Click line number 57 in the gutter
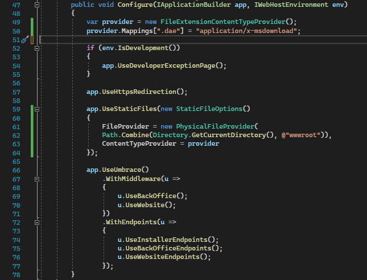The width and height of the screenshot is (367, 280). pos(16,92)
